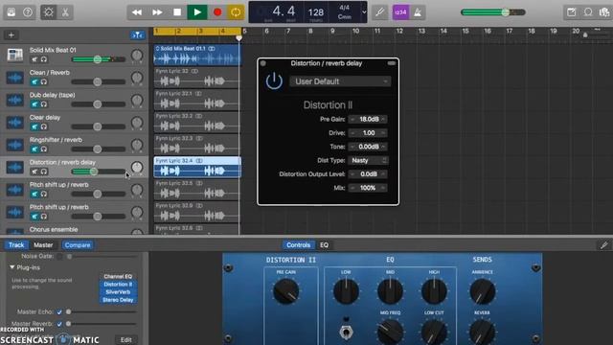This screenshot has height=345, width=613.
Task: Toggle the Master Echo checkbox
Action: pos(59,311)
